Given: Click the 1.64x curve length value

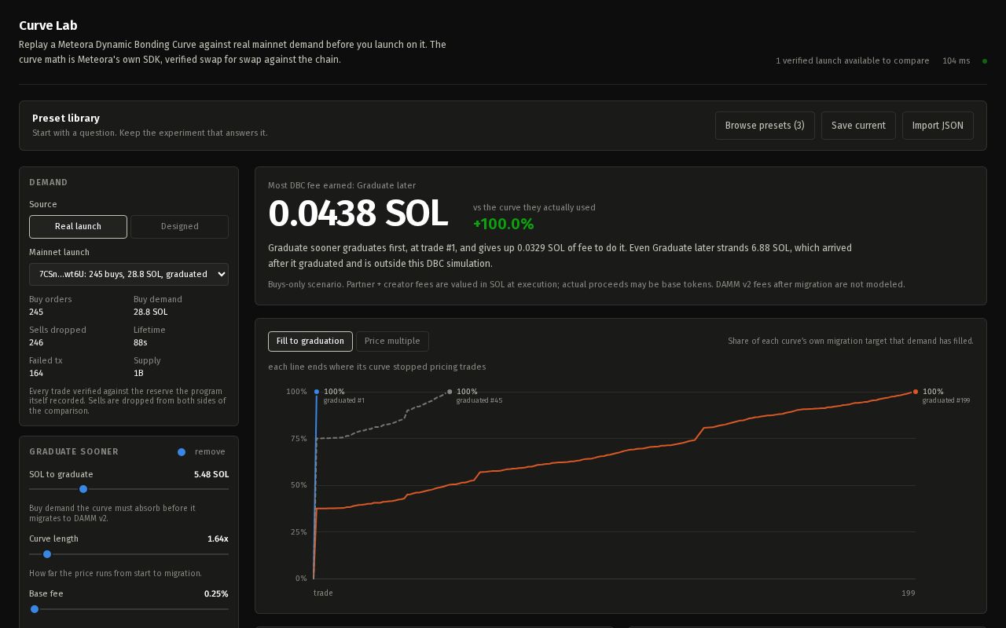Looking at the screenshot, I should point(218,539).
